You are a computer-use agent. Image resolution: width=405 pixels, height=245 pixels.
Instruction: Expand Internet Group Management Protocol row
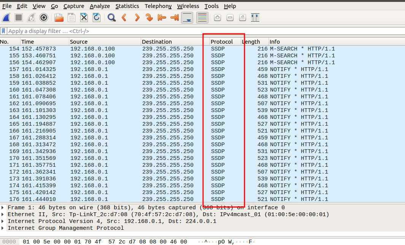[x=3, y=228]
